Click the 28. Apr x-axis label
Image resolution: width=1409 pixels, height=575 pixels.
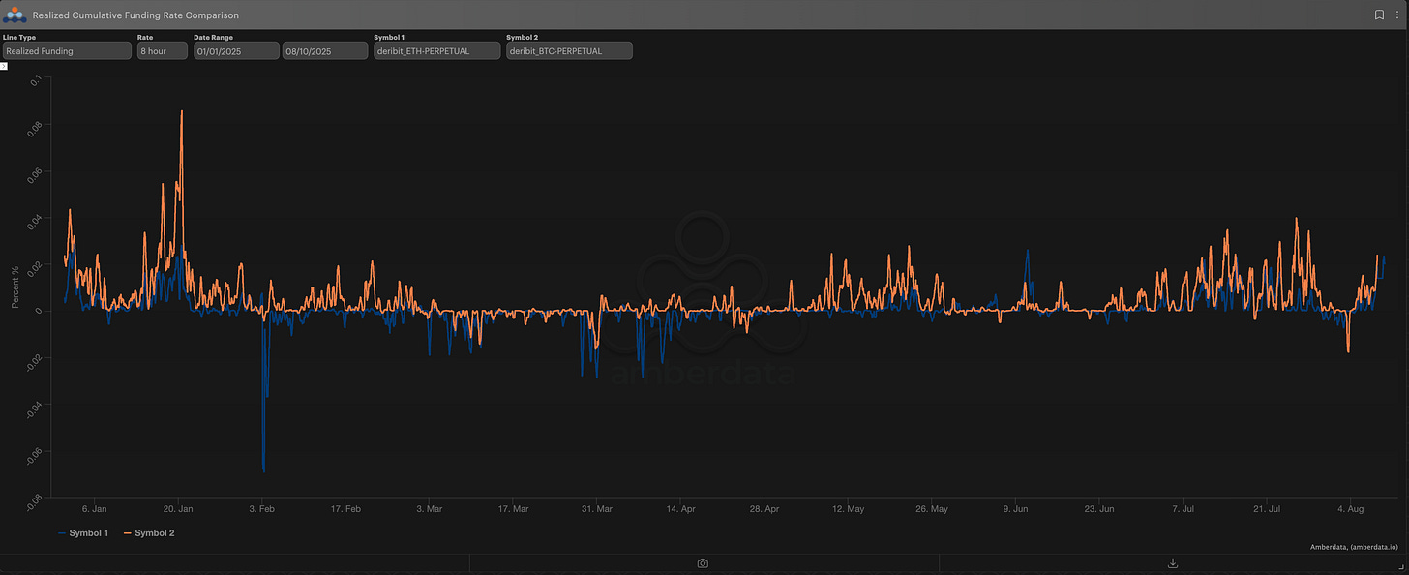coord(764,508)
